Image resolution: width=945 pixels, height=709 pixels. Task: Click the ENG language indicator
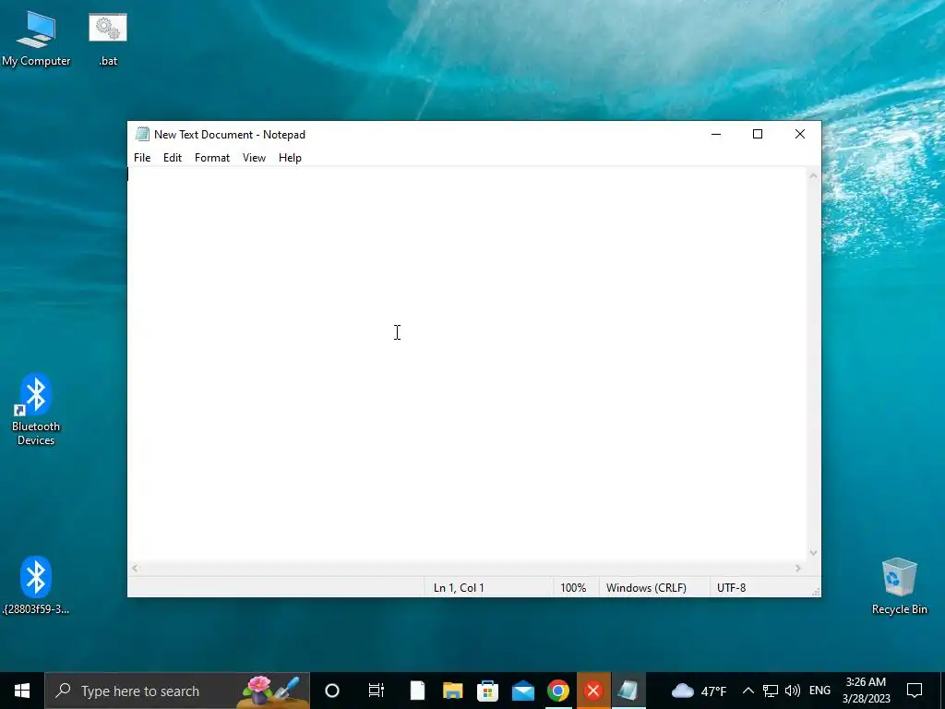click(x=819, y=691)
